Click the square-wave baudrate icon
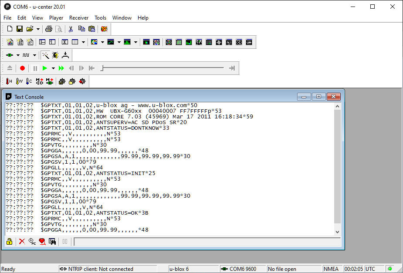The height and width of the screenshot is (273, 403). [x=26, y=55]
